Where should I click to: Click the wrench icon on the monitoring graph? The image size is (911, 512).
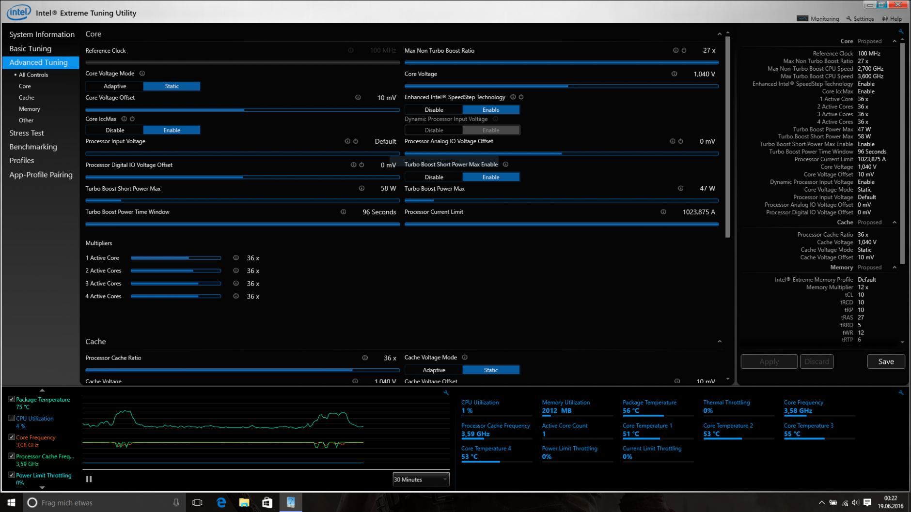pyautogui.click(x=446, y=392)
